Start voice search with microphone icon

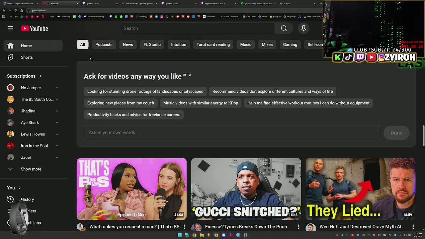click(x=303, y=28)
